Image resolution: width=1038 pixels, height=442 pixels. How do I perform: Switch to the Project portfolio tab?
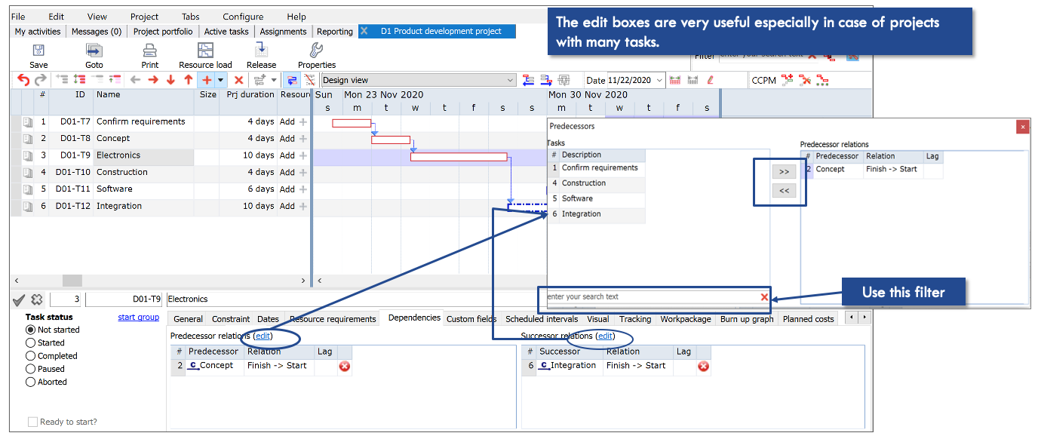click(x=163, y=32)
